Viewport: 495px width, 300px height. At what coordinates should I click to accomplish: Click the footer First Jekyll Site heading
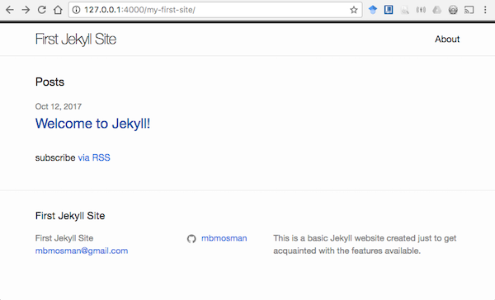click(70, 216)
